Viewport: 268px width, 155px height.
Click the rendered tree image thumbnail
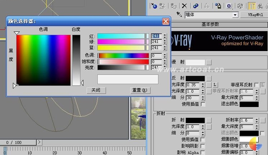(138, 118)
